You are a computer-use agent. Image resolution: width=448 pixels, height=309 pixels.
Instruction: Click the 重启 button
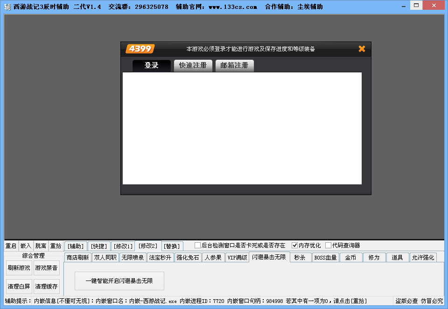point(11,246)
